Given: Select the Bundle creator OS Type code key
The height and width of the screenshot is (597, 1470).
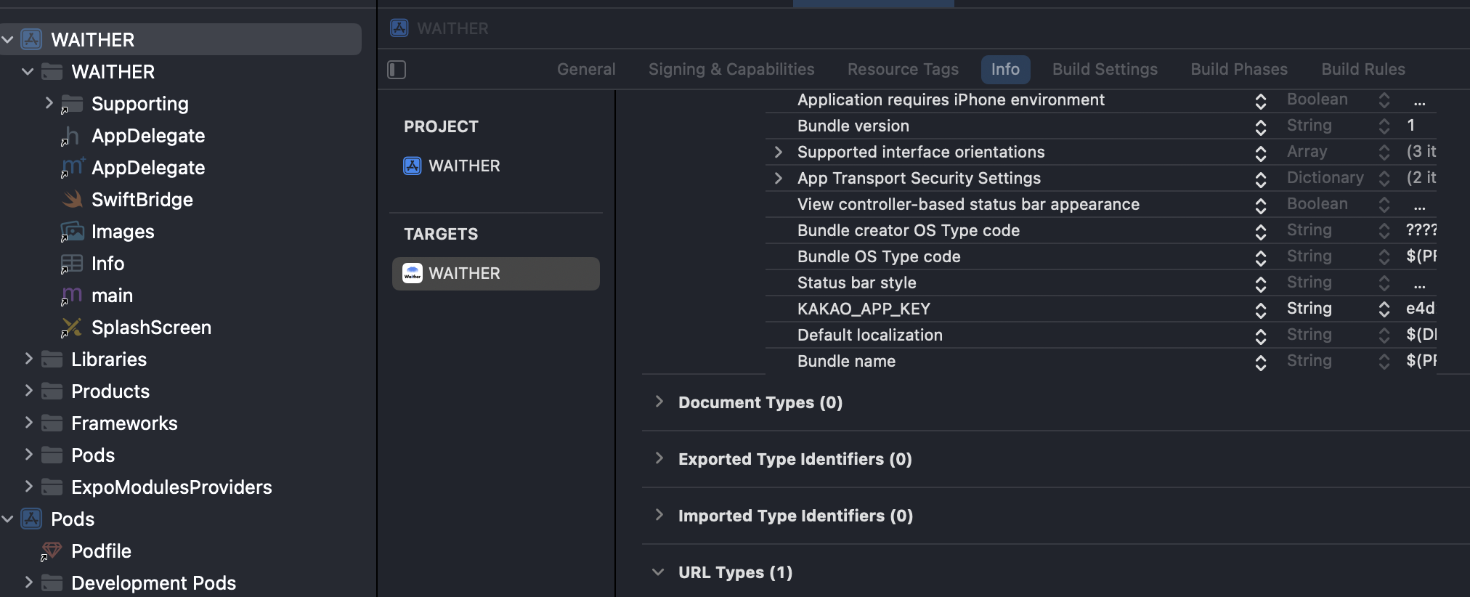Looking at the screenshot, I should [909, 230].
